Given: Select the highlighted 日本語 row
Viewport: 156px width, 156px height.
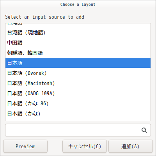Looking at the screenshot, I should (x=78, y=63).
